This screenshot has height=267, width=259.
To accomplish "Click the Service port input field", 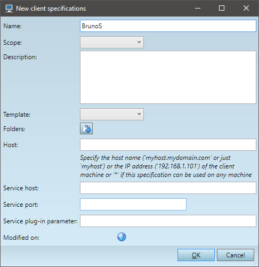I will click(x=133, y=205).
